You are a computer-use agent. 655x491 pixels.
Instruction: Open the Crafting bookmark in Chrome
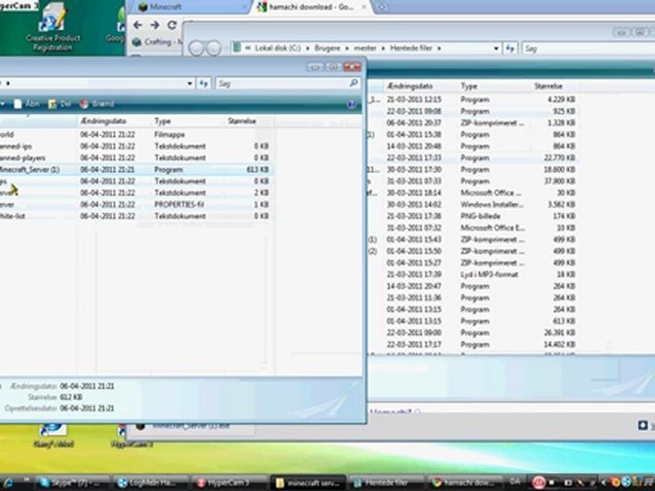point(158,42)
